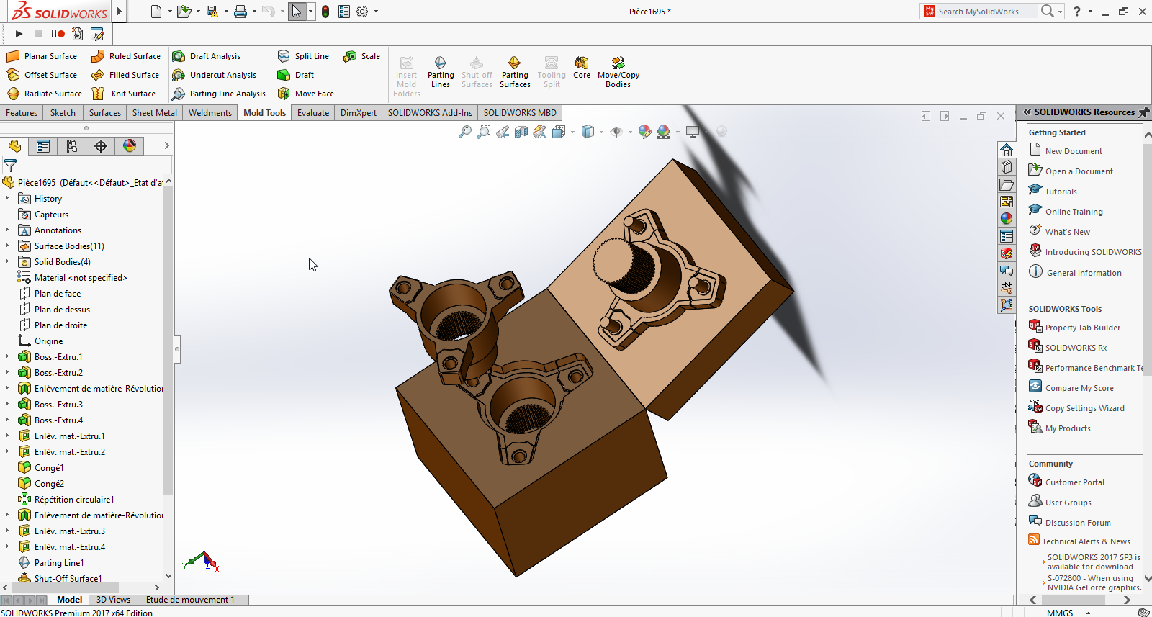Click the Rebuild traffic light icon
This screenshot has height=617, width=1152.
point(325,12)
